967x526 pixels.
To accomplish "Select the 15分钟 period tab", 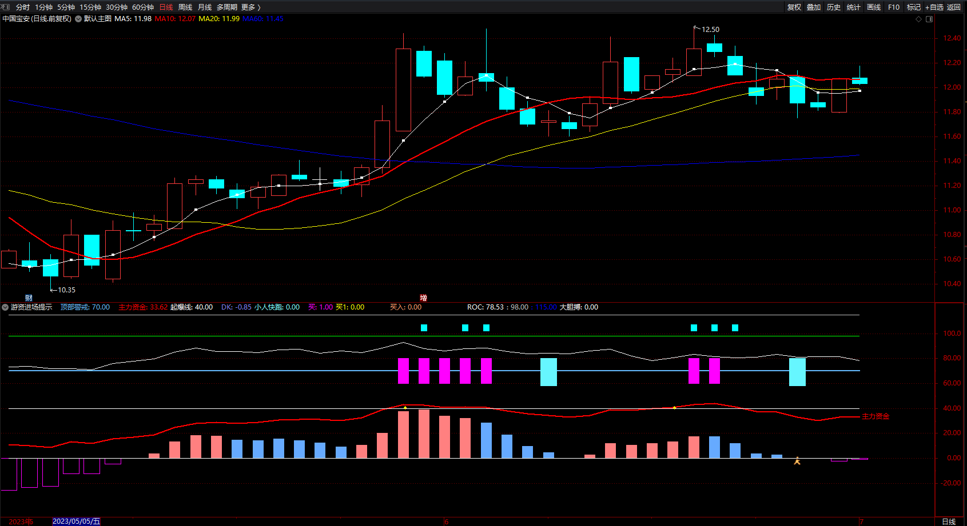I will pos(90,7).
